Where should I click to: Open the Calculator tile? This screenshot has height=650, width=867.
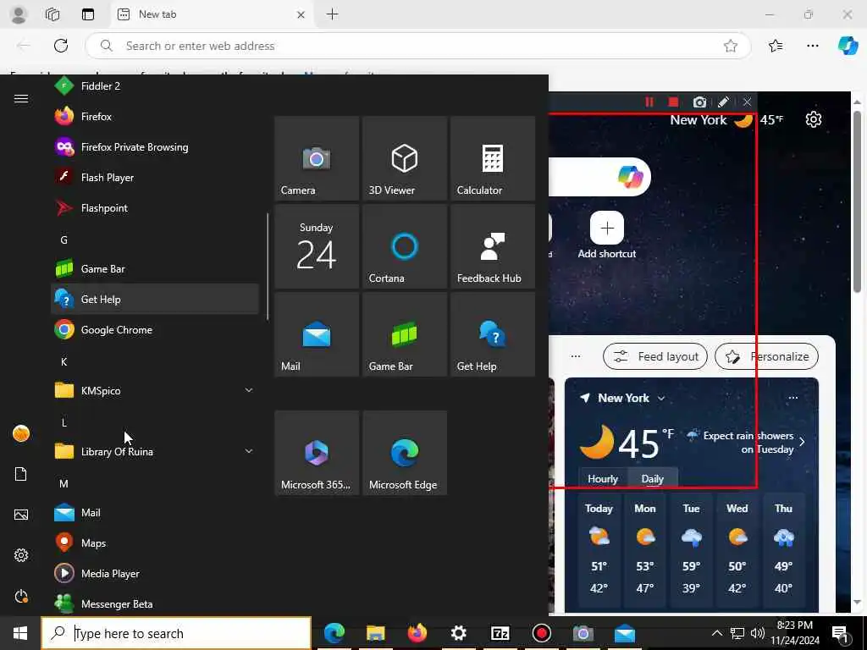[x=493, y=158]
